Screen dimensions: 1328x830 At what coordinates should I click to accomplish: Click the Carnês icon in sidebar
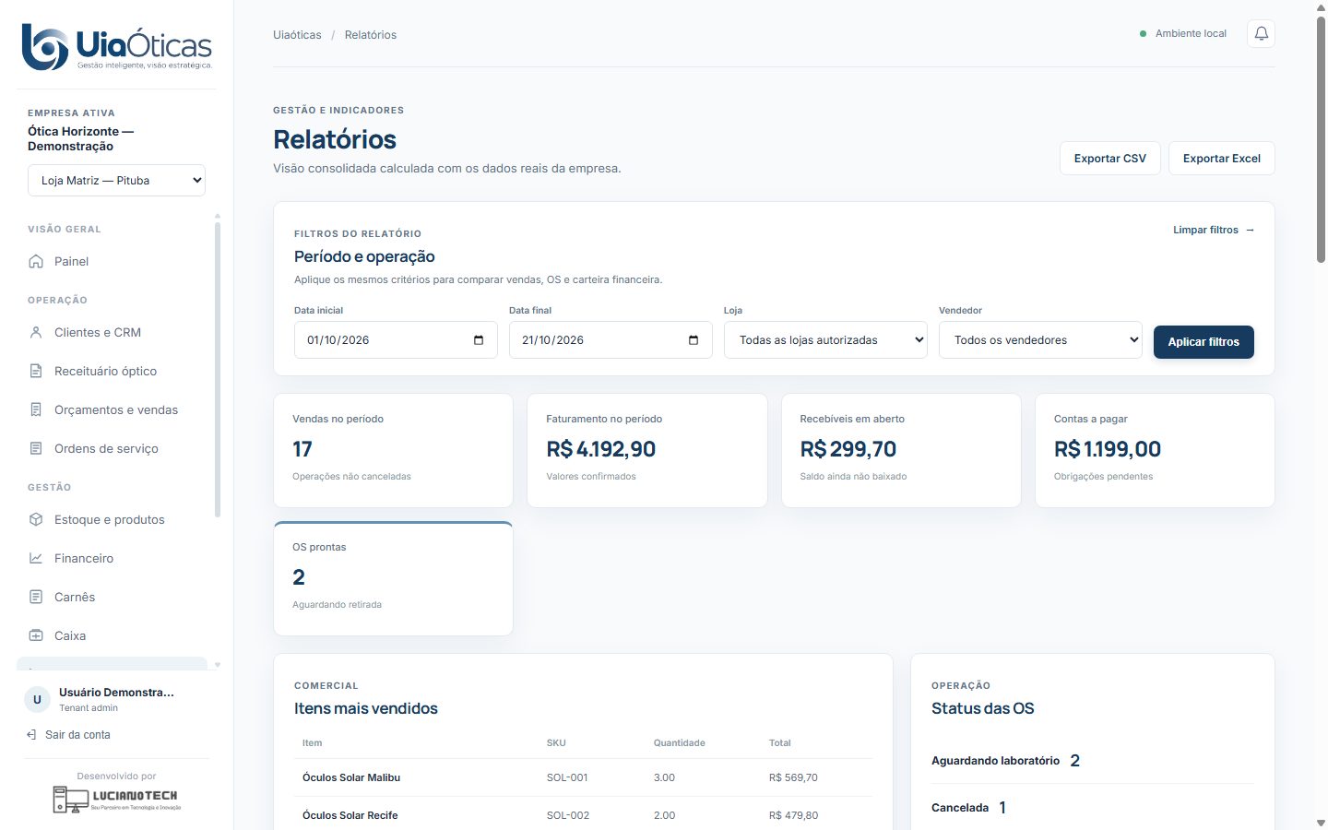36,598
